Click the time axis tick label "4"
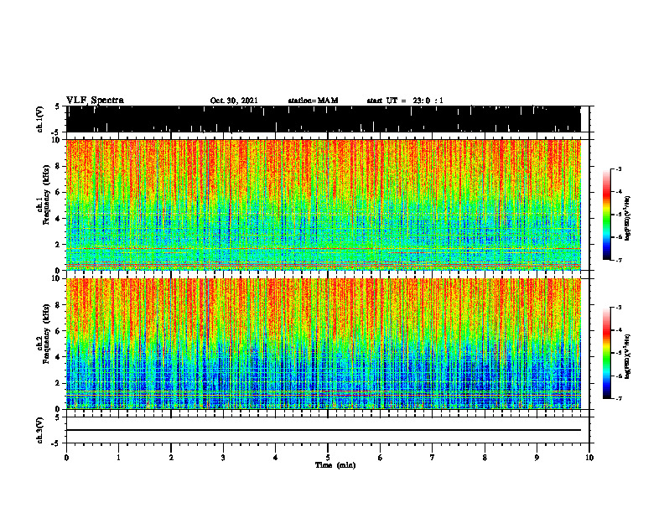The image size is (664, 513). click(276, 458)
